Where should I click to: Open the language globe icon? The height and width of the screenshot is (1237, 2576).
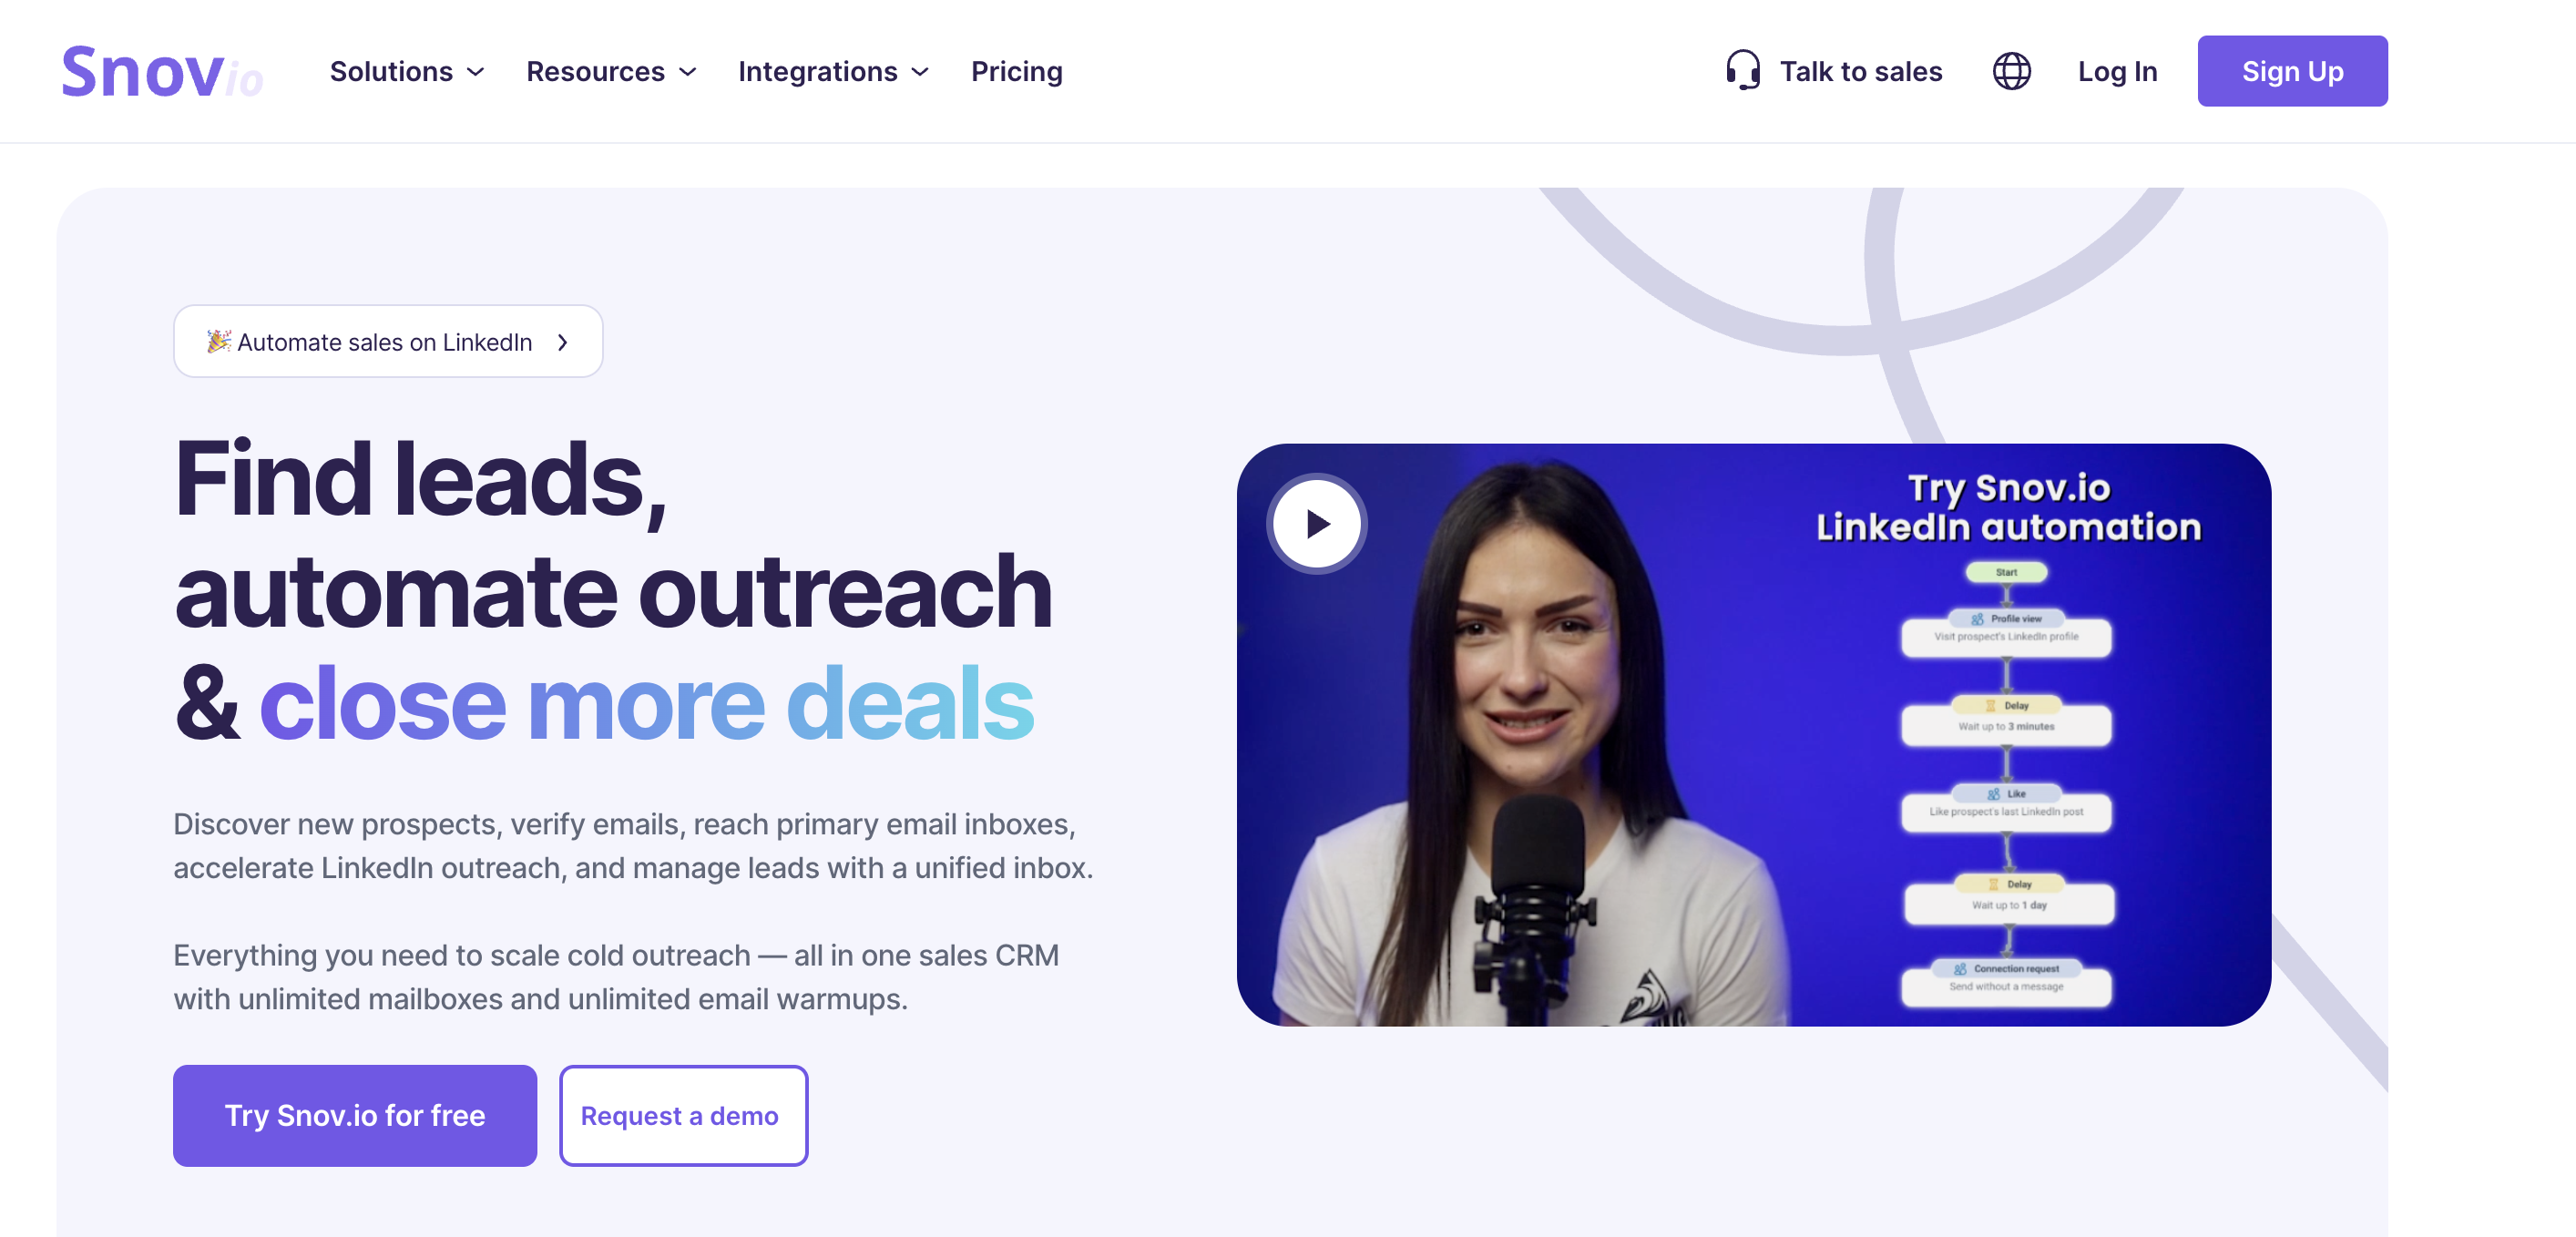2011,71
